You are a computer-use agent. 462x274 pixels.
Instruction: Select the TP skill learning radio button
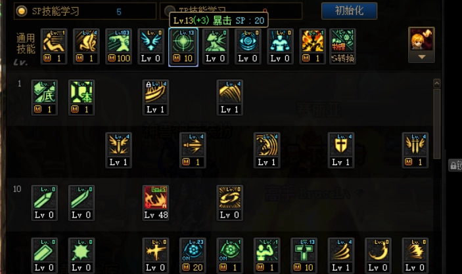pos(168,10)
